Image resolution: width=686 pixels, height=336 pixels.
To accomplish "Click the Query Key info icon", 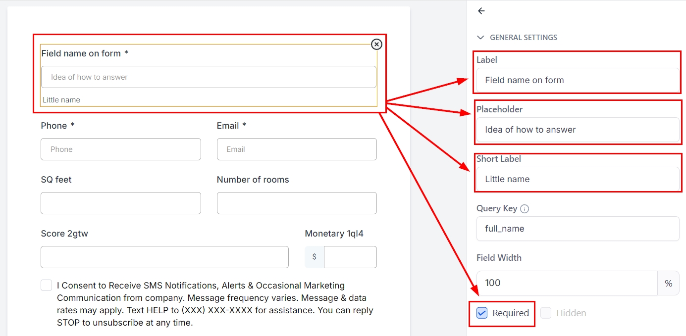I will tap(525, 209).
